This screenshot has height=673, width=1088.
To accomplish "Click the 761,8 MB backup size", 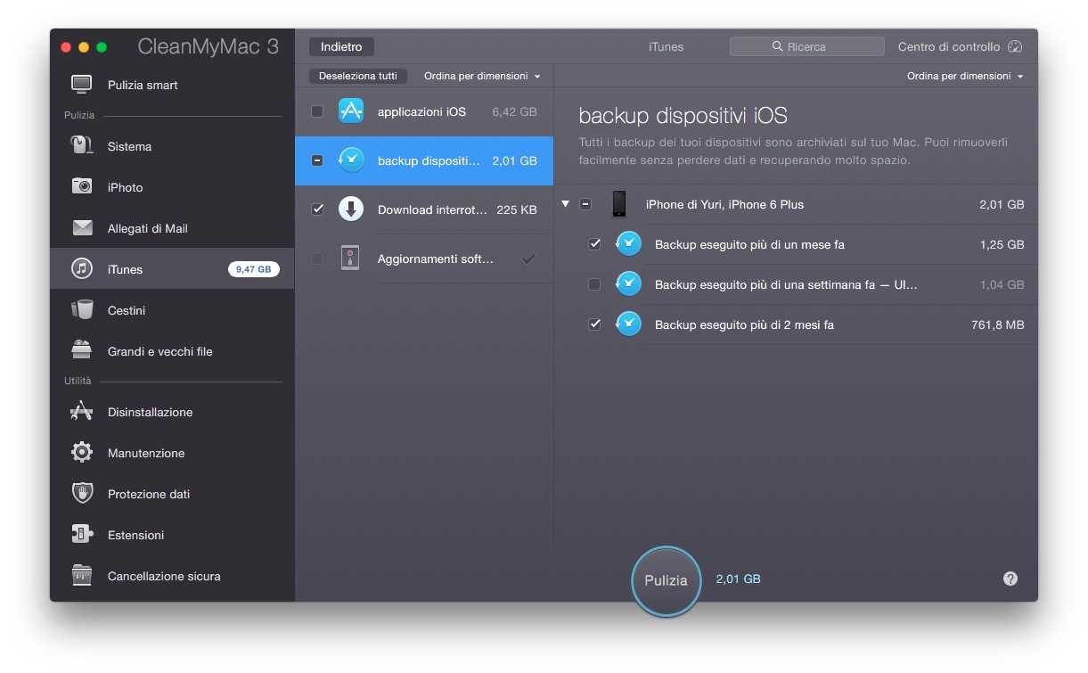I will coord(998,324).
